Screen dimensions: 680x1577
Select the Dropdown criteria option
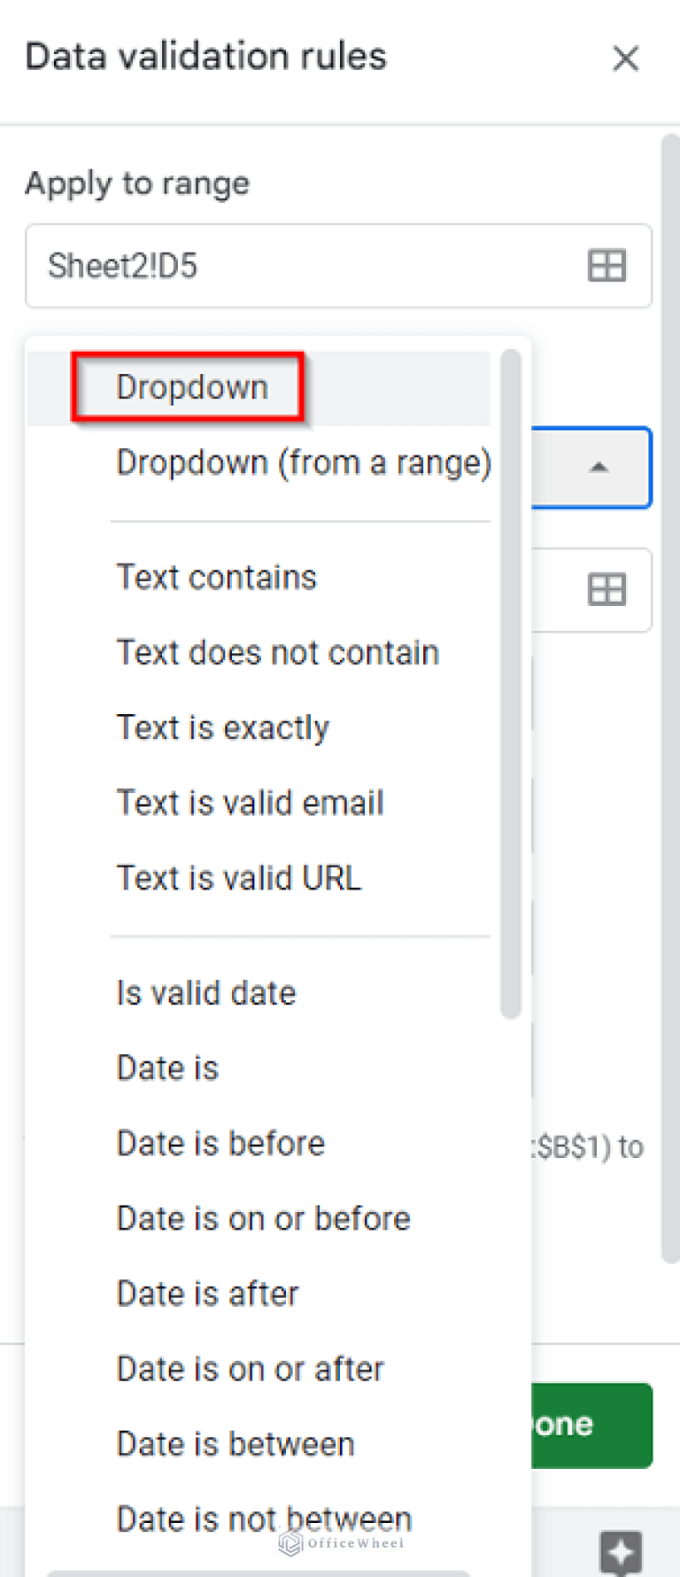coord(190,387)
